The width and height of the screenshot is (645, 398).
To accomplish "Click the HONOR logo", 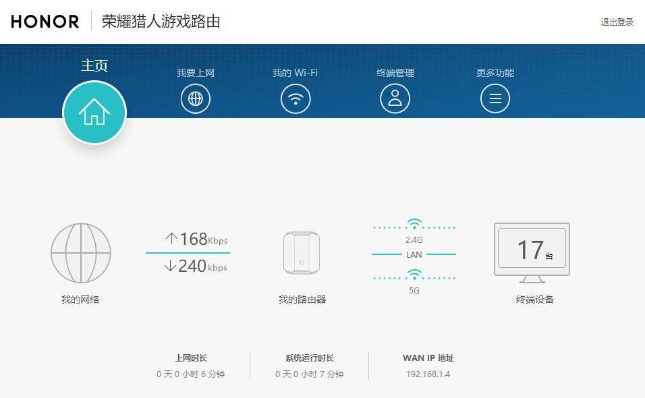I will [45, 22].
